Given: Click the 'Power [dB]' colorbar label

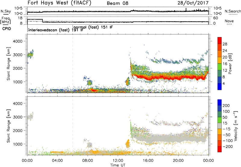Looking at the screenshot, I should click(230, 64).
